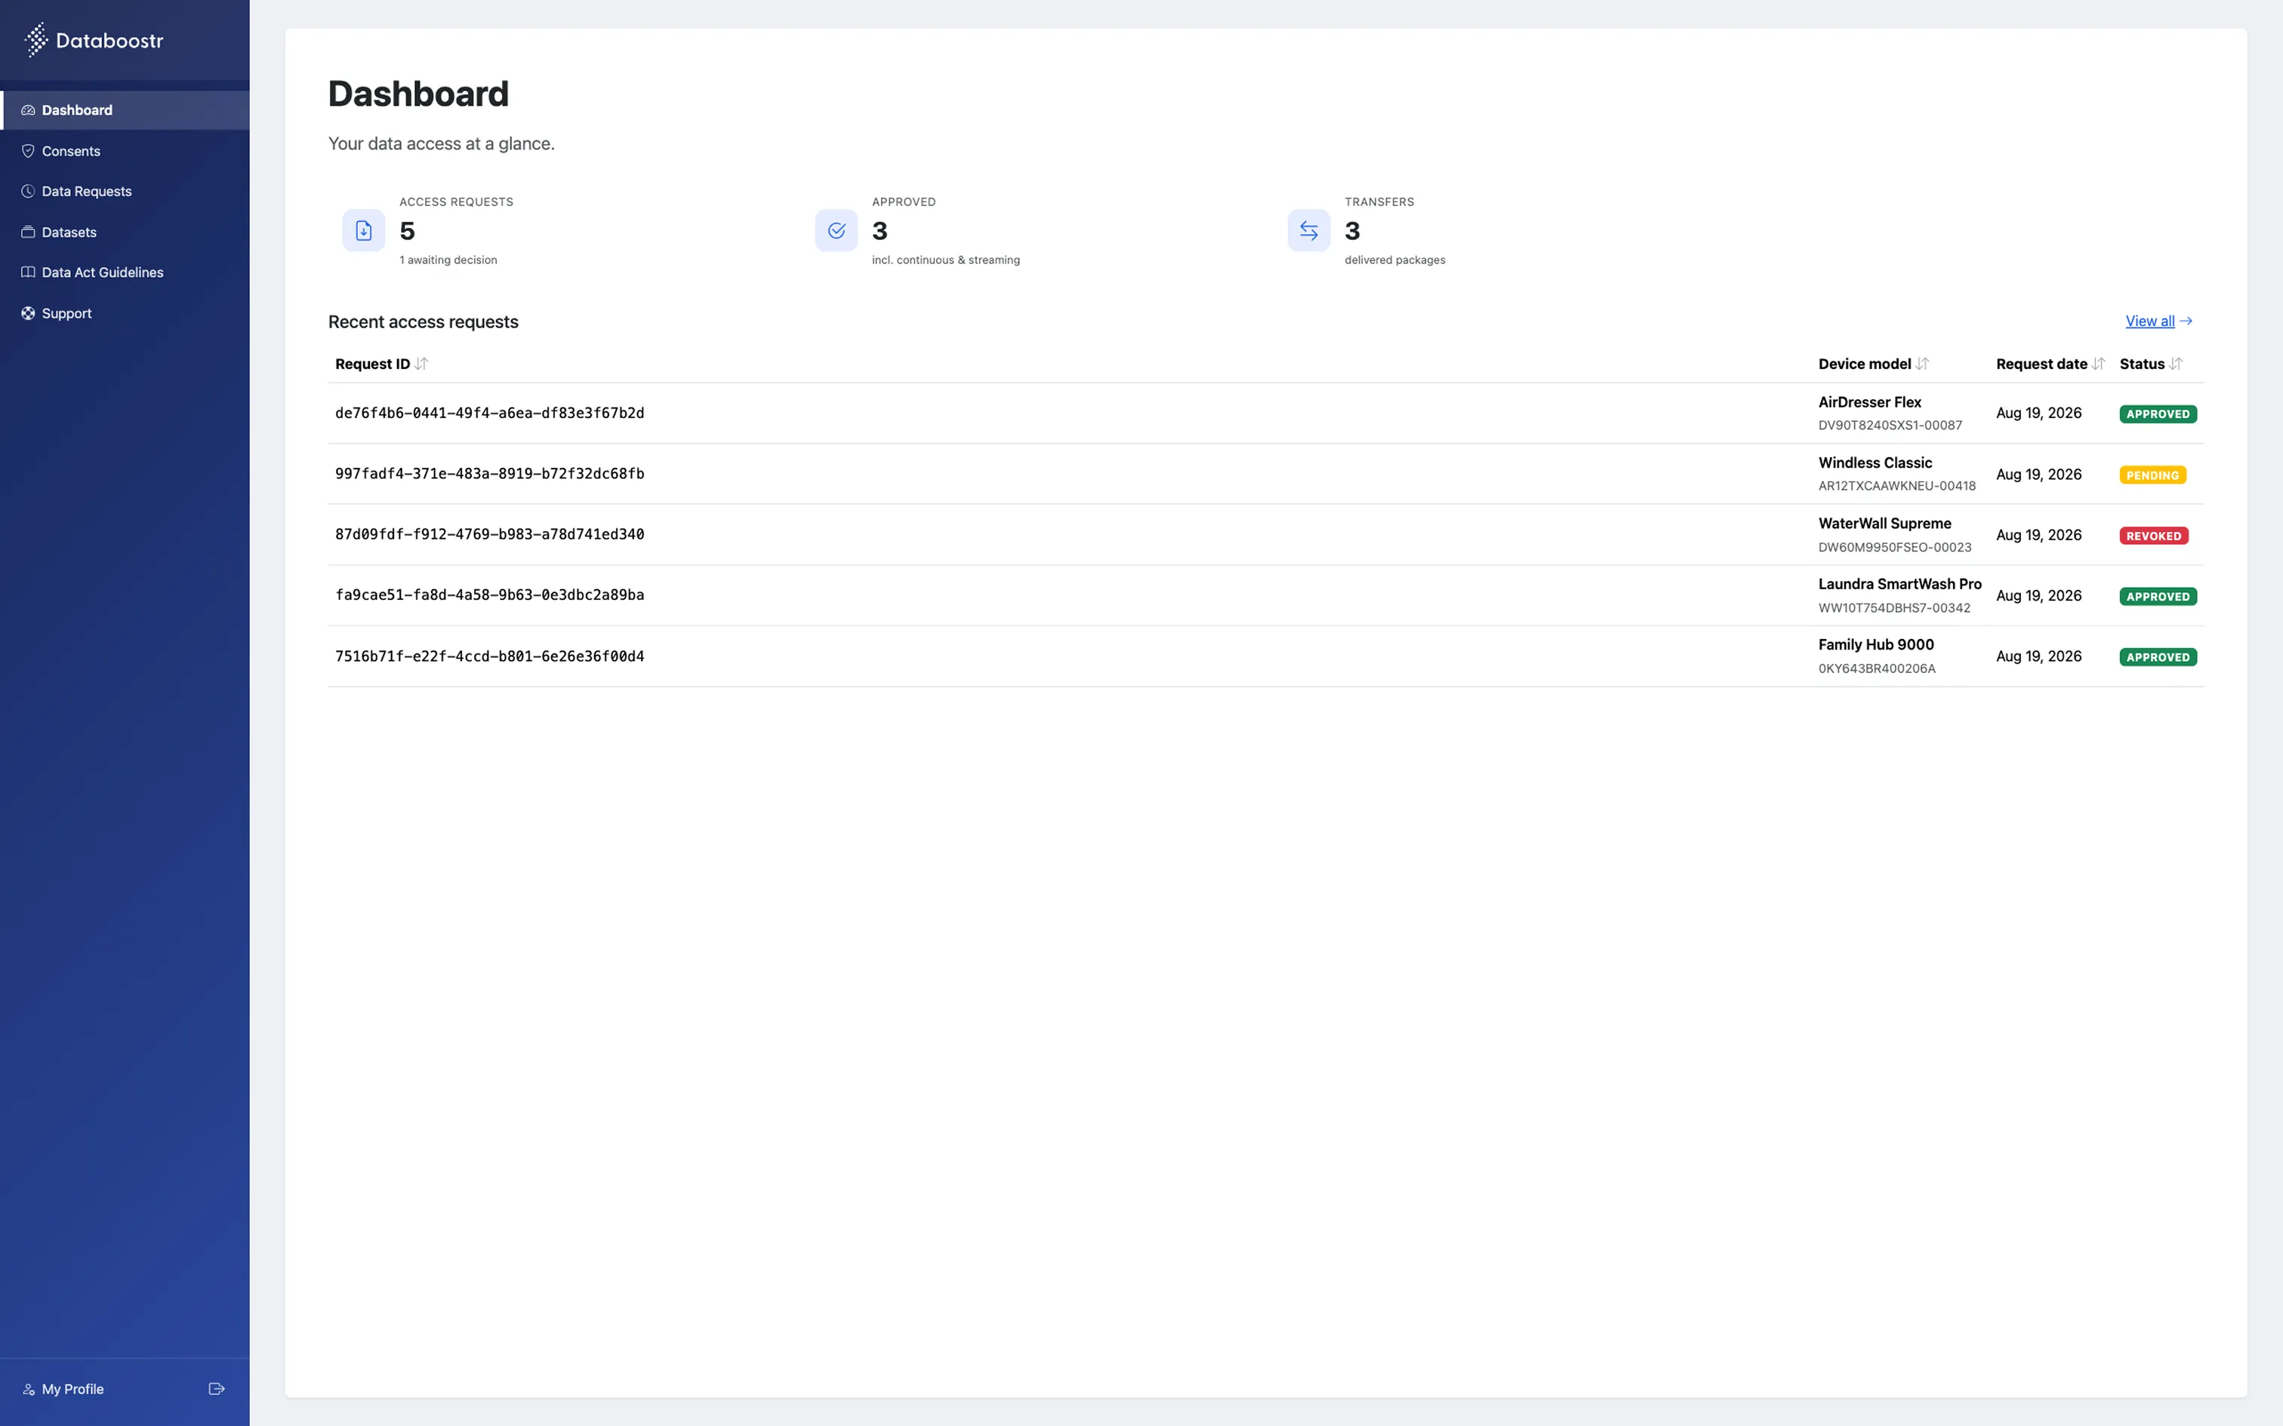The image size is (2283, 1426).
Task: Click the Access Requests document icon
Action: point(363,230)
